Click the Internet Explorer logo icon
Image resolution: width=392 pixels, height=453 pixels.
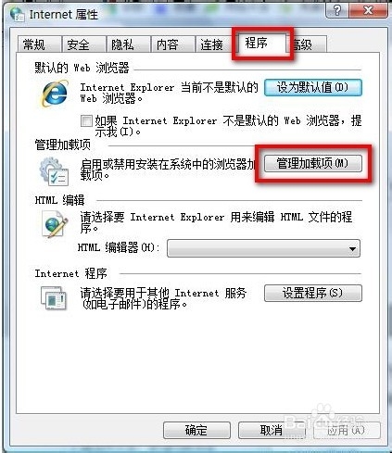55,93
